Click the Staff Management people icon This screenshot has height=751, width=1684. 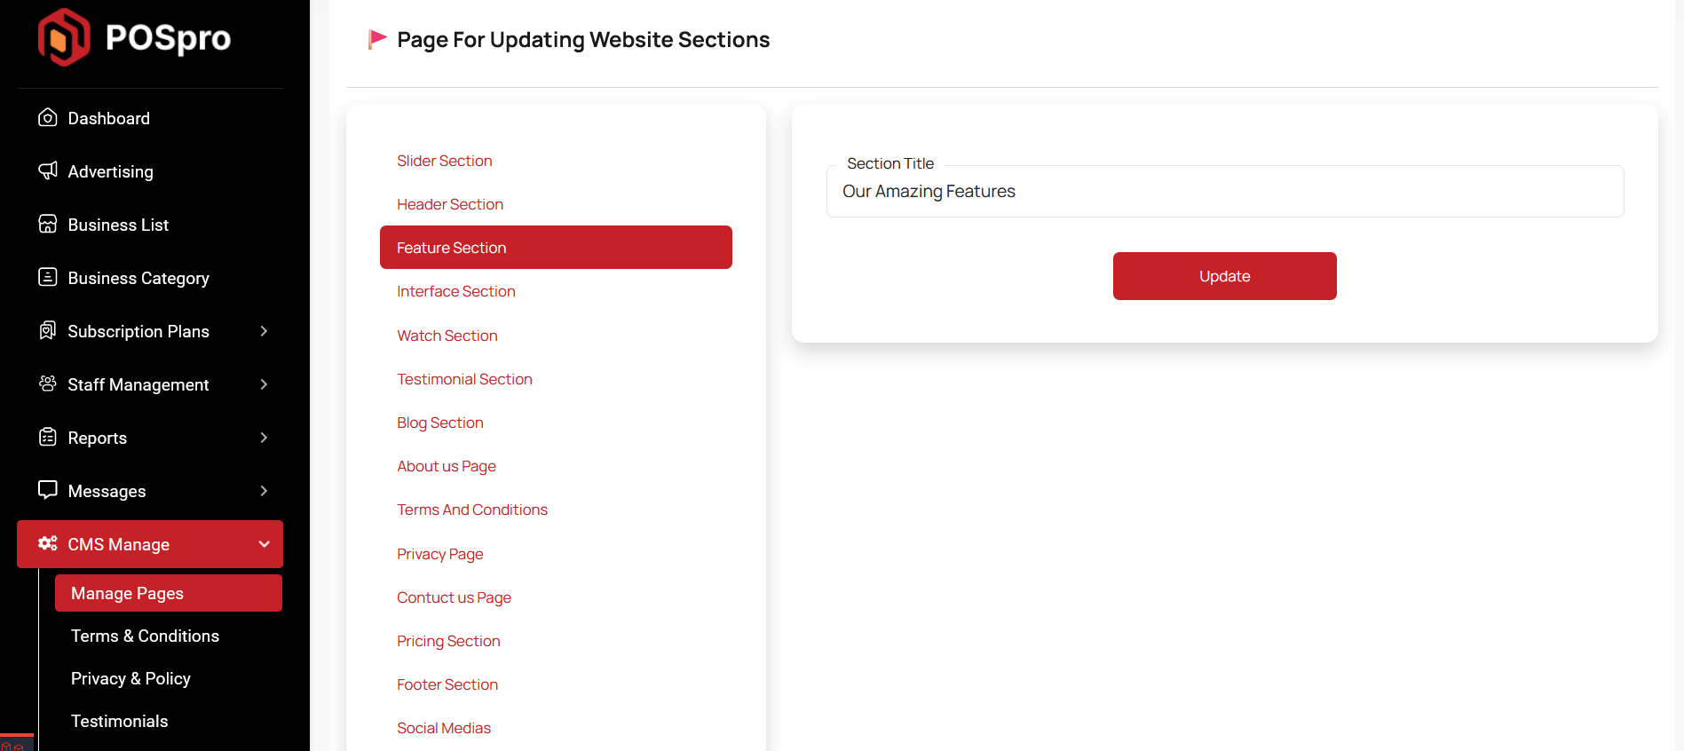[x=48, y=383]
